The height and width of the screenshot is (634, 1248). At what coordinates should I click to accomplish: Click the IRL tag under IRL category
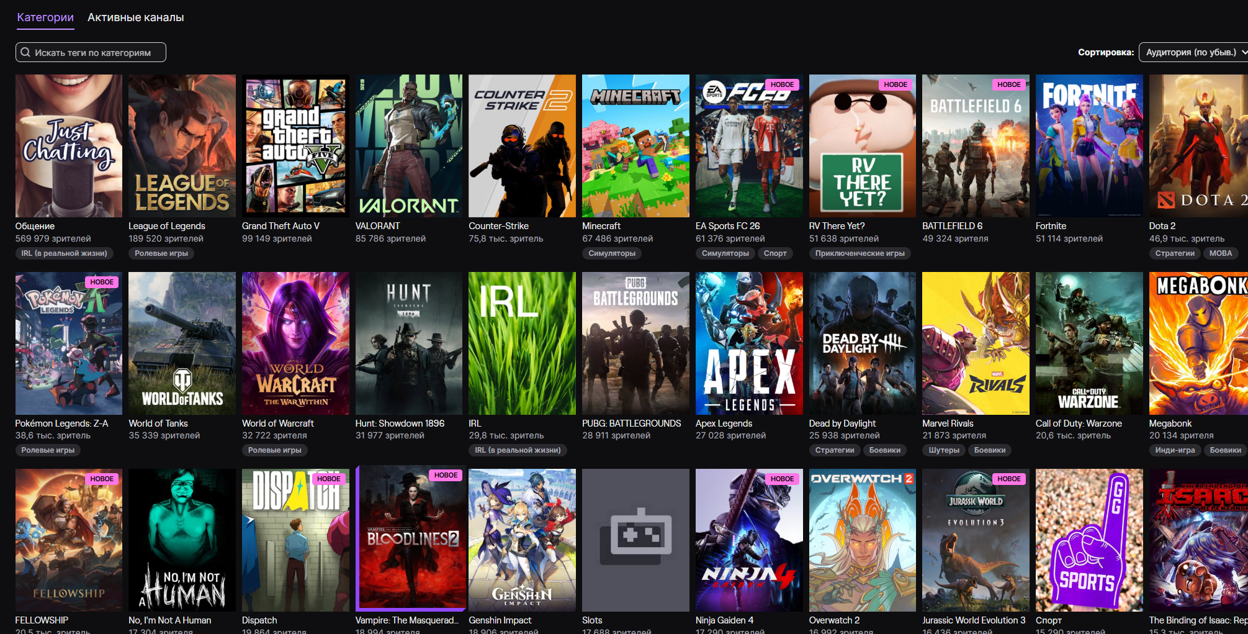point(518,450)
